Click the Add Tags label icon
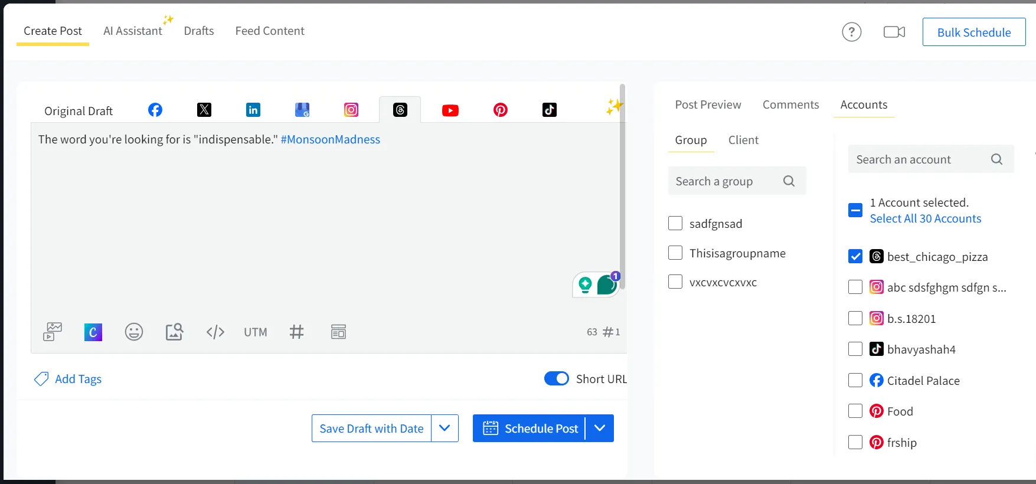 (x=41, y=379)
